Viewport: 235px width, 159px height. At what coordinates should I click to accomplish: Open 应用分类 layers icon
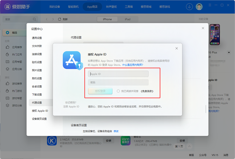8,69
